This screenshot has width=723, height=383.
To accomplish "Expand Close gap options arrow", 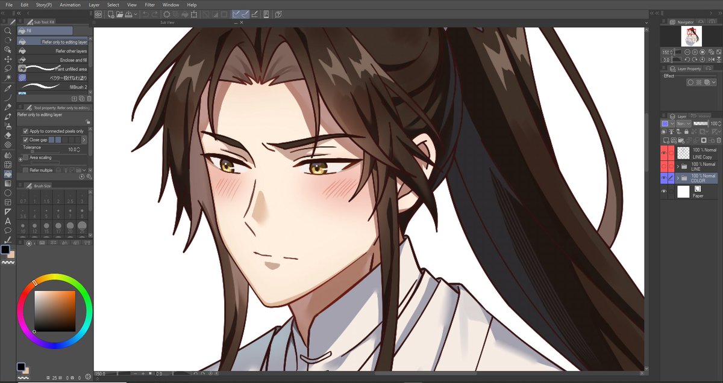I will [84, 139].
